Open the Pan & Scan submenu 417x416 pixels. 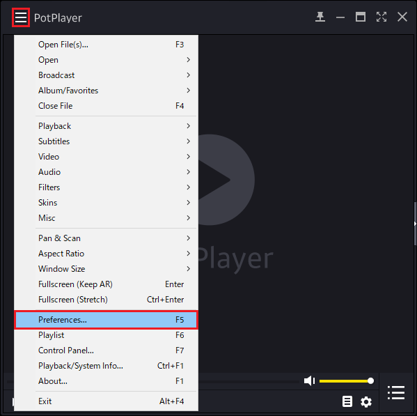pyautogui.click(x=106, y=238)
